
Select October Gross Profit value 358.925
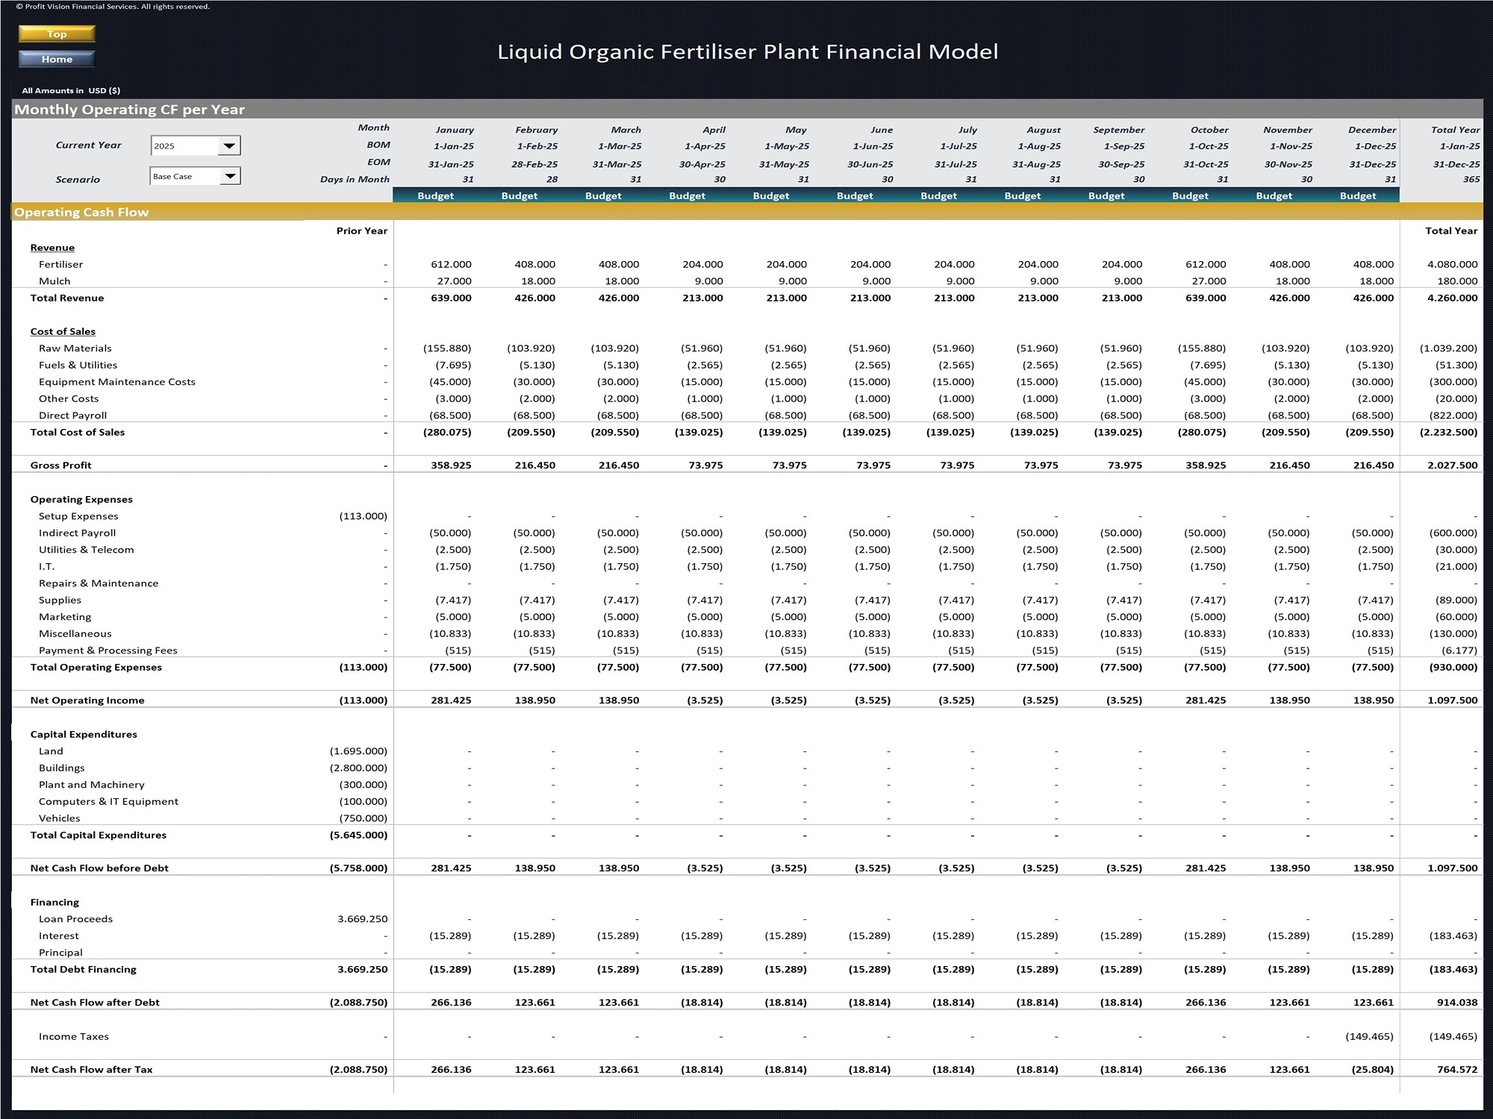pyautogui.click(x=1206, y=465)
